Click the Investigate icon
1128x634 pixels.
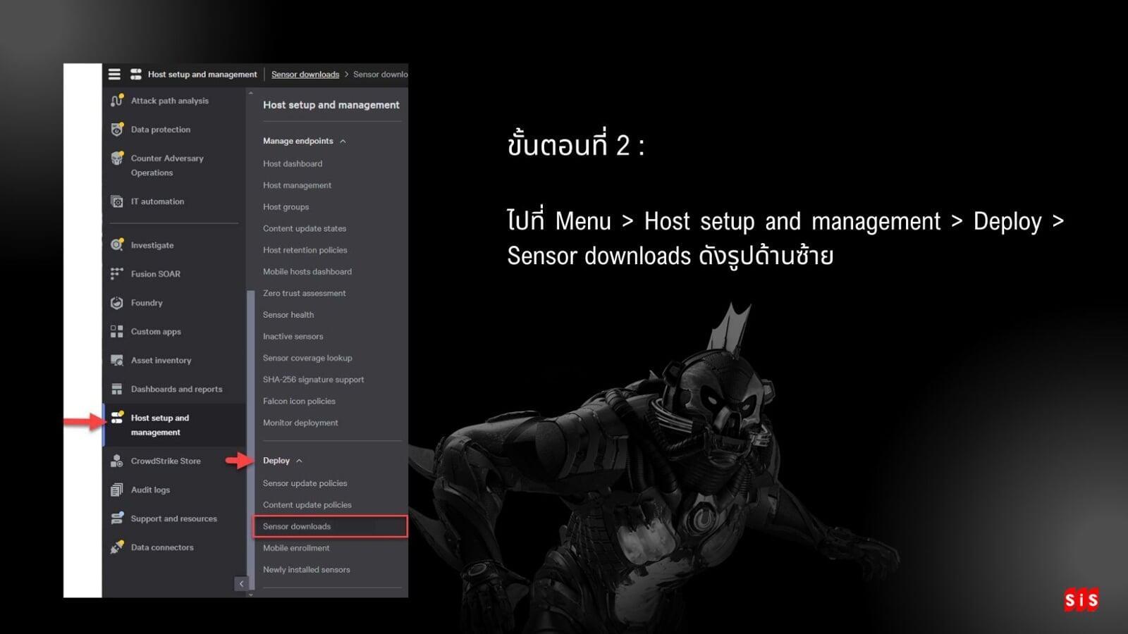tap(117, 245)
